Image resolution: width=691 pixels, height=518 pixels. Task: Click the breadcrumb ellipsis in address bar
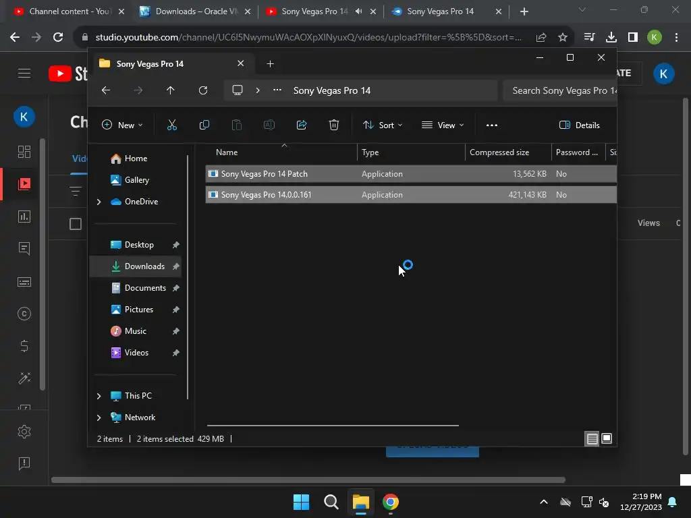point(277,90)
